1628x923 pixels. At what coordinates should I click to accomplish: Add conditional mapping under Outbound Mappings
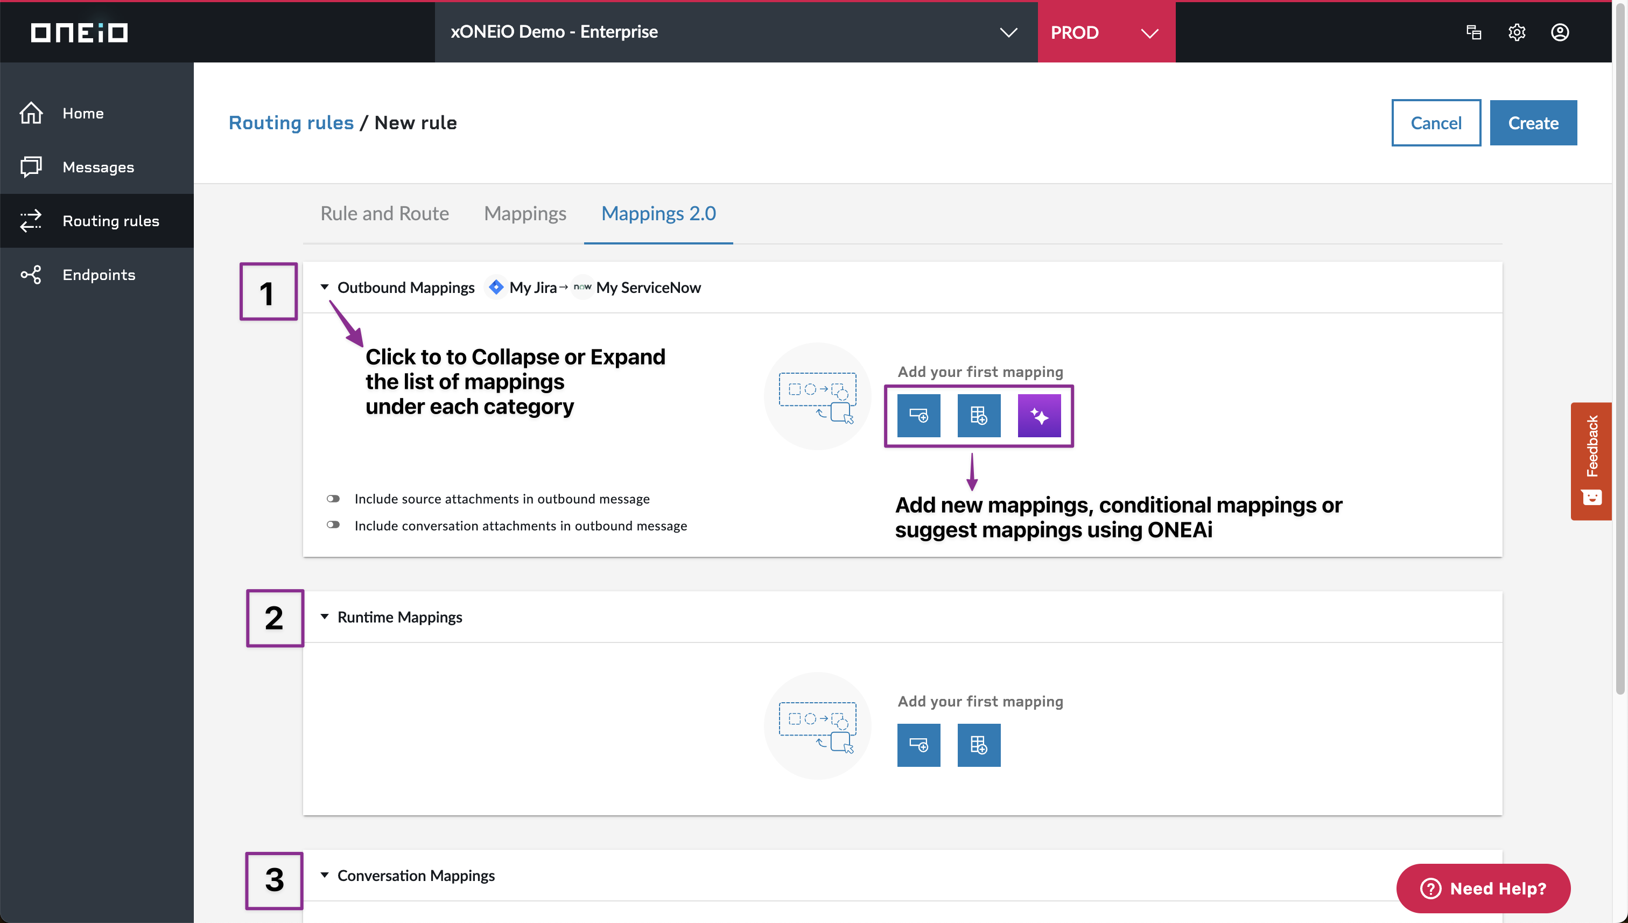(x=978, y=416)
